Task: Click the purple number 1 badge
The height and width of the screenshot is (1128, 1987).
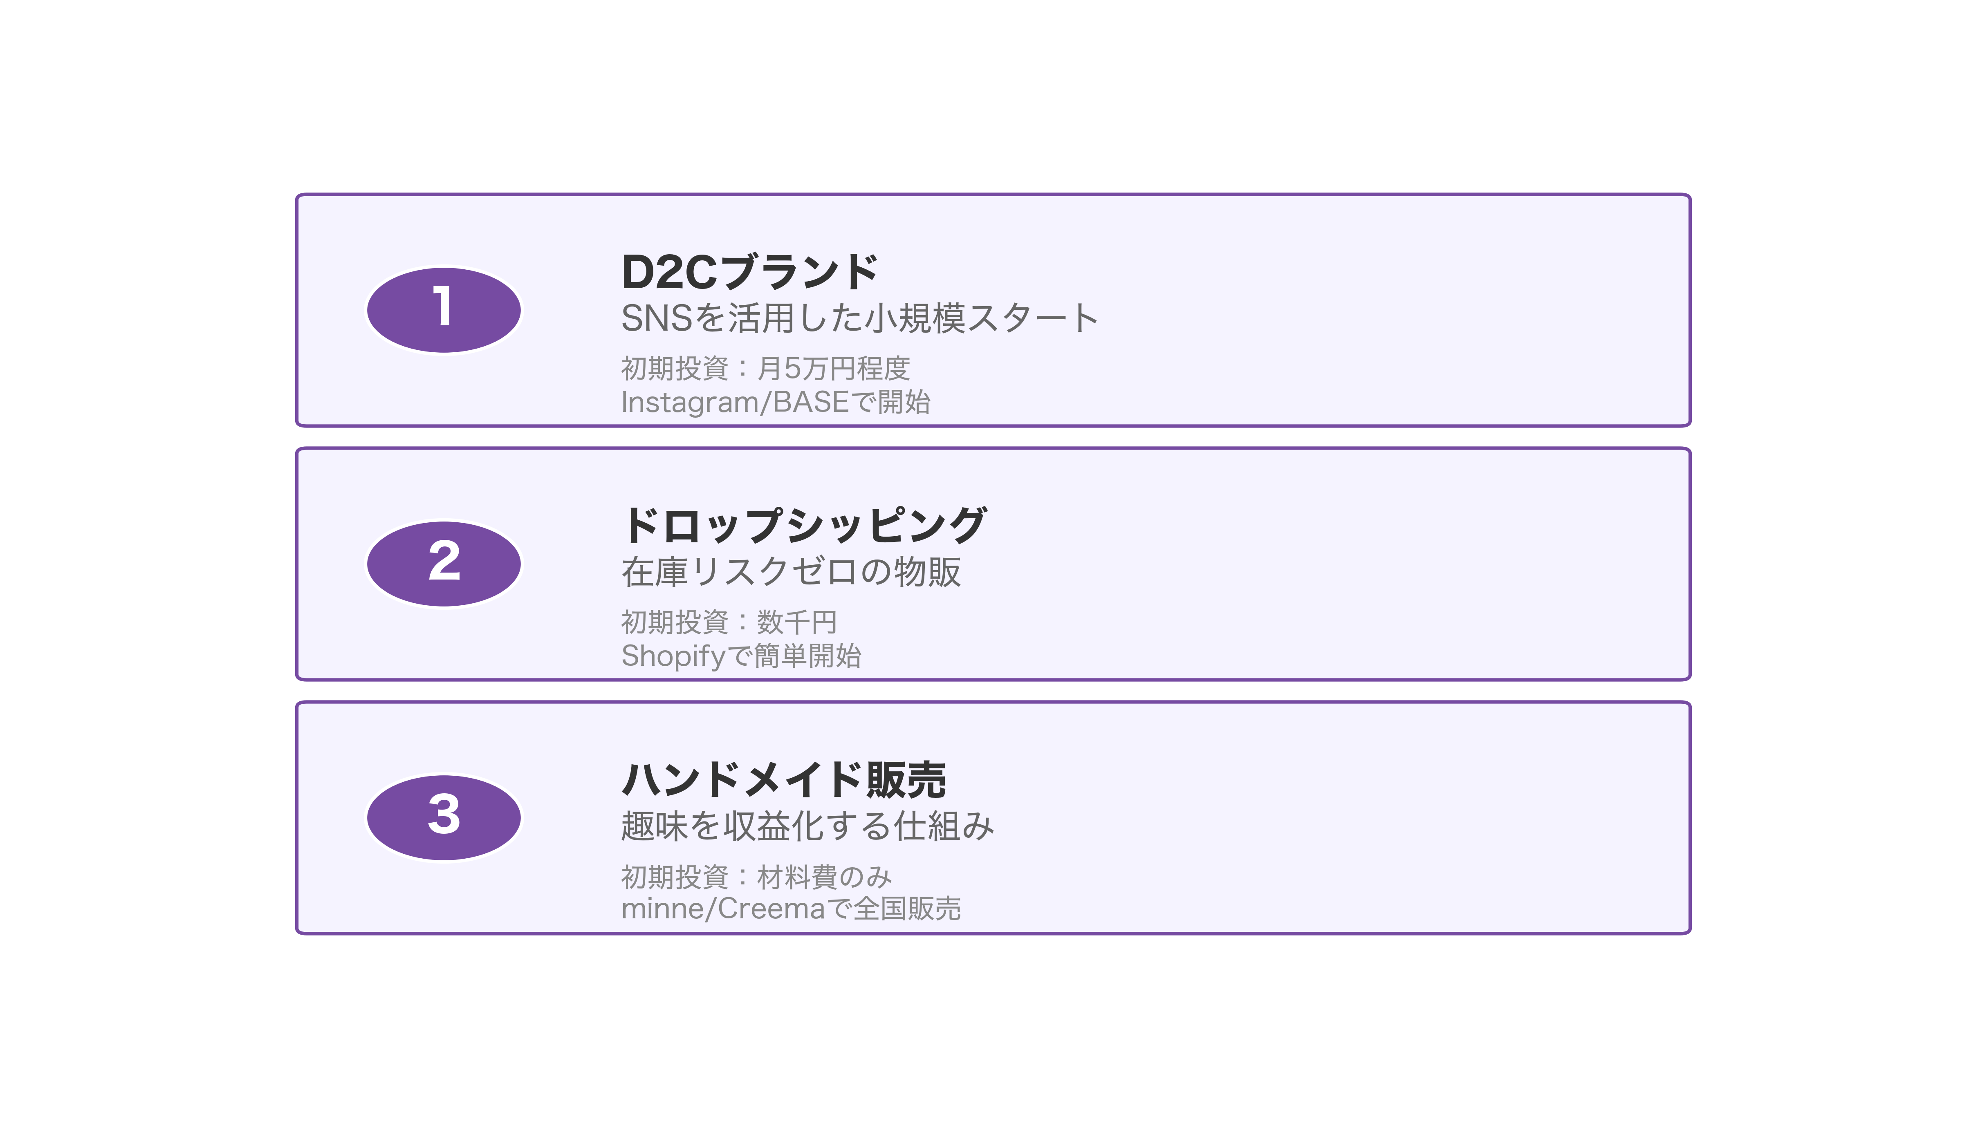Action: (443, 310)
